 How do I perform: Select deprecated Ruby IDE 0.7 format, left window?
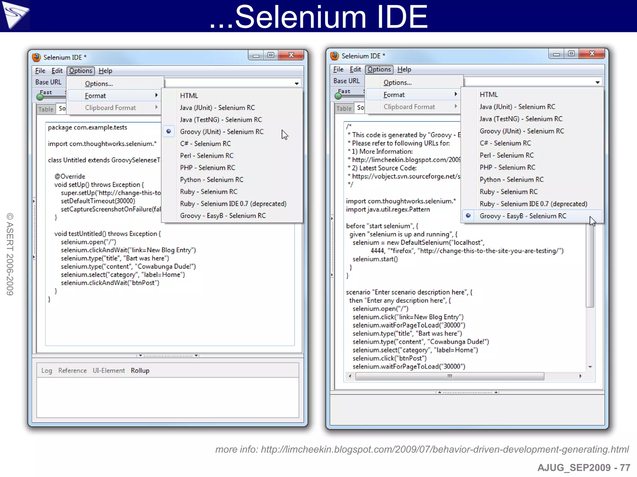[x=232, y=204]
